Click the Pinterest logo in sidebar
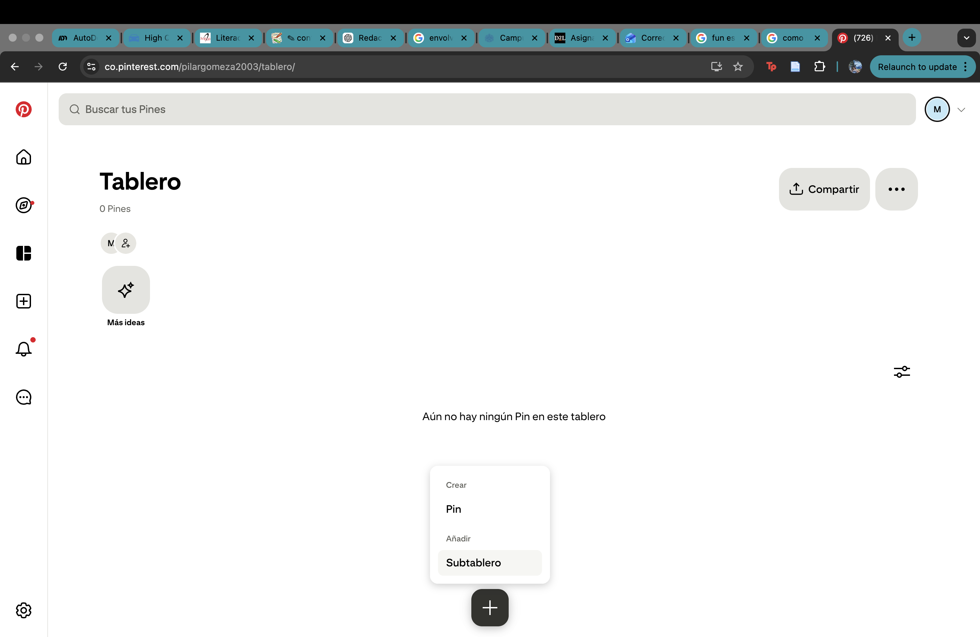The width and height of the screenshot is (980, 637). click(x=23, y=110)
